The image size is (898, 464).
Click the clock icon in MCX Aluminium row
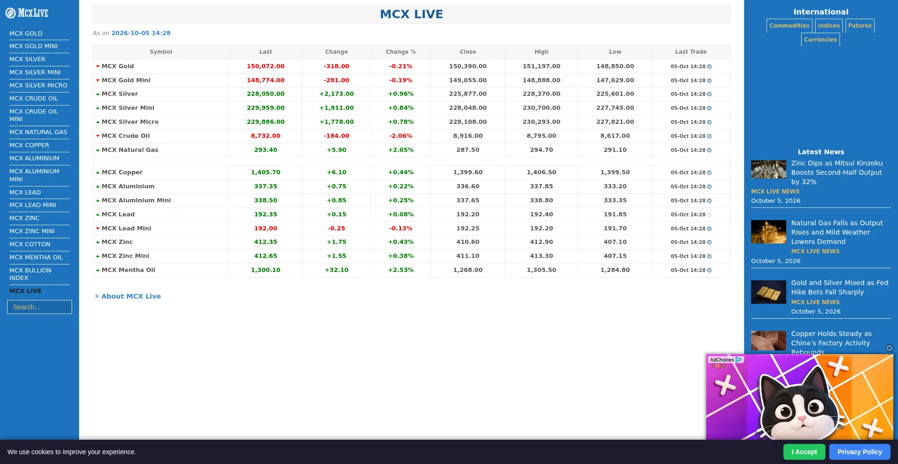click(x=710, y=187)
